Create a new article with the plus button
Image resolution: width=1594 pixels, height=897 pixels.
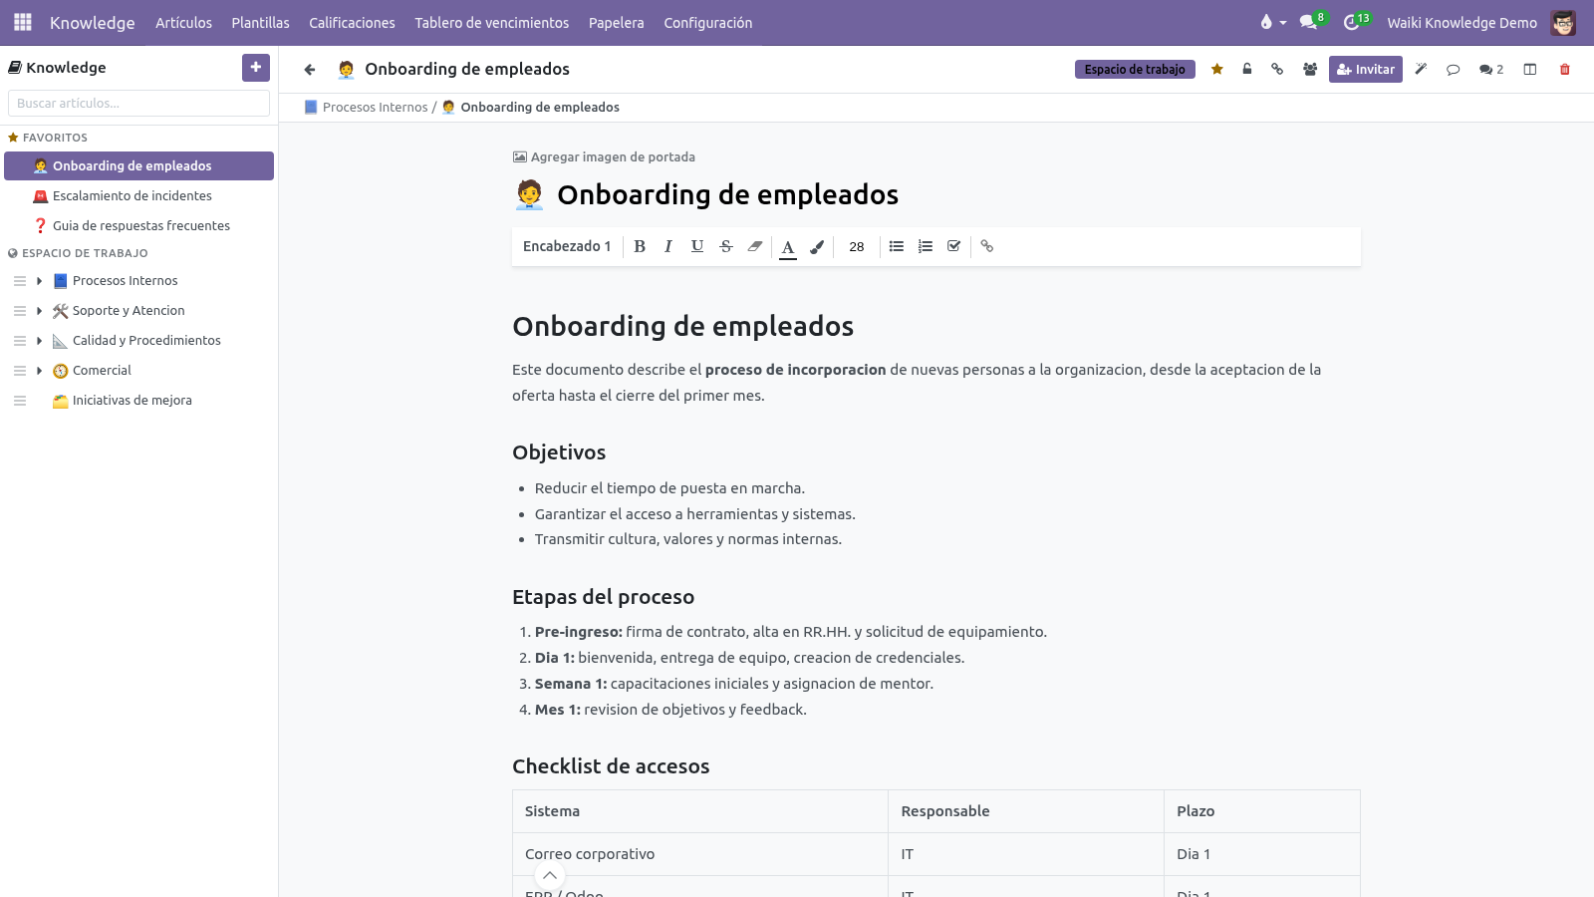tap(256, 68)
